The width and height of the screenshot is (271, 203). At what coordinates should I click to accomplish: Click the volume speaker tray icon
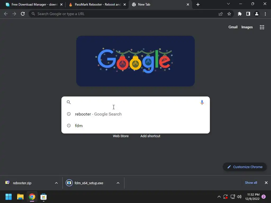pos(239,197)
